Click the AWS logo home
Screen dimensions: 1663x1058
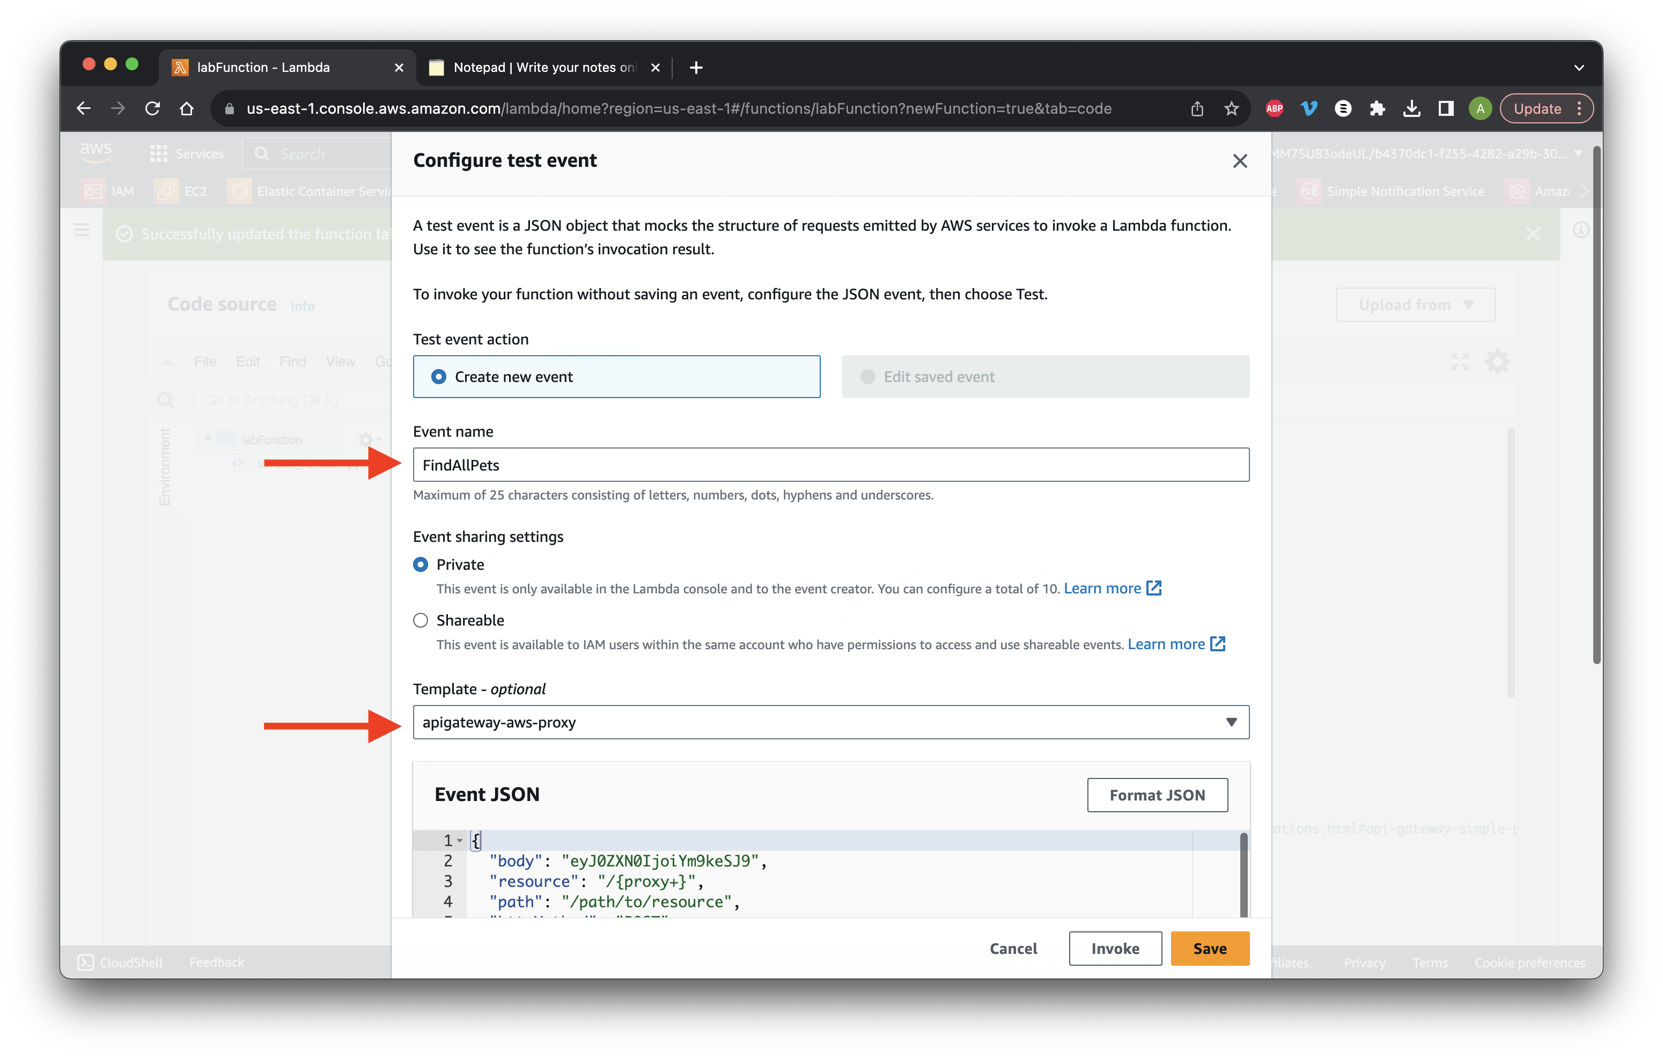click(x=95, y=152)
